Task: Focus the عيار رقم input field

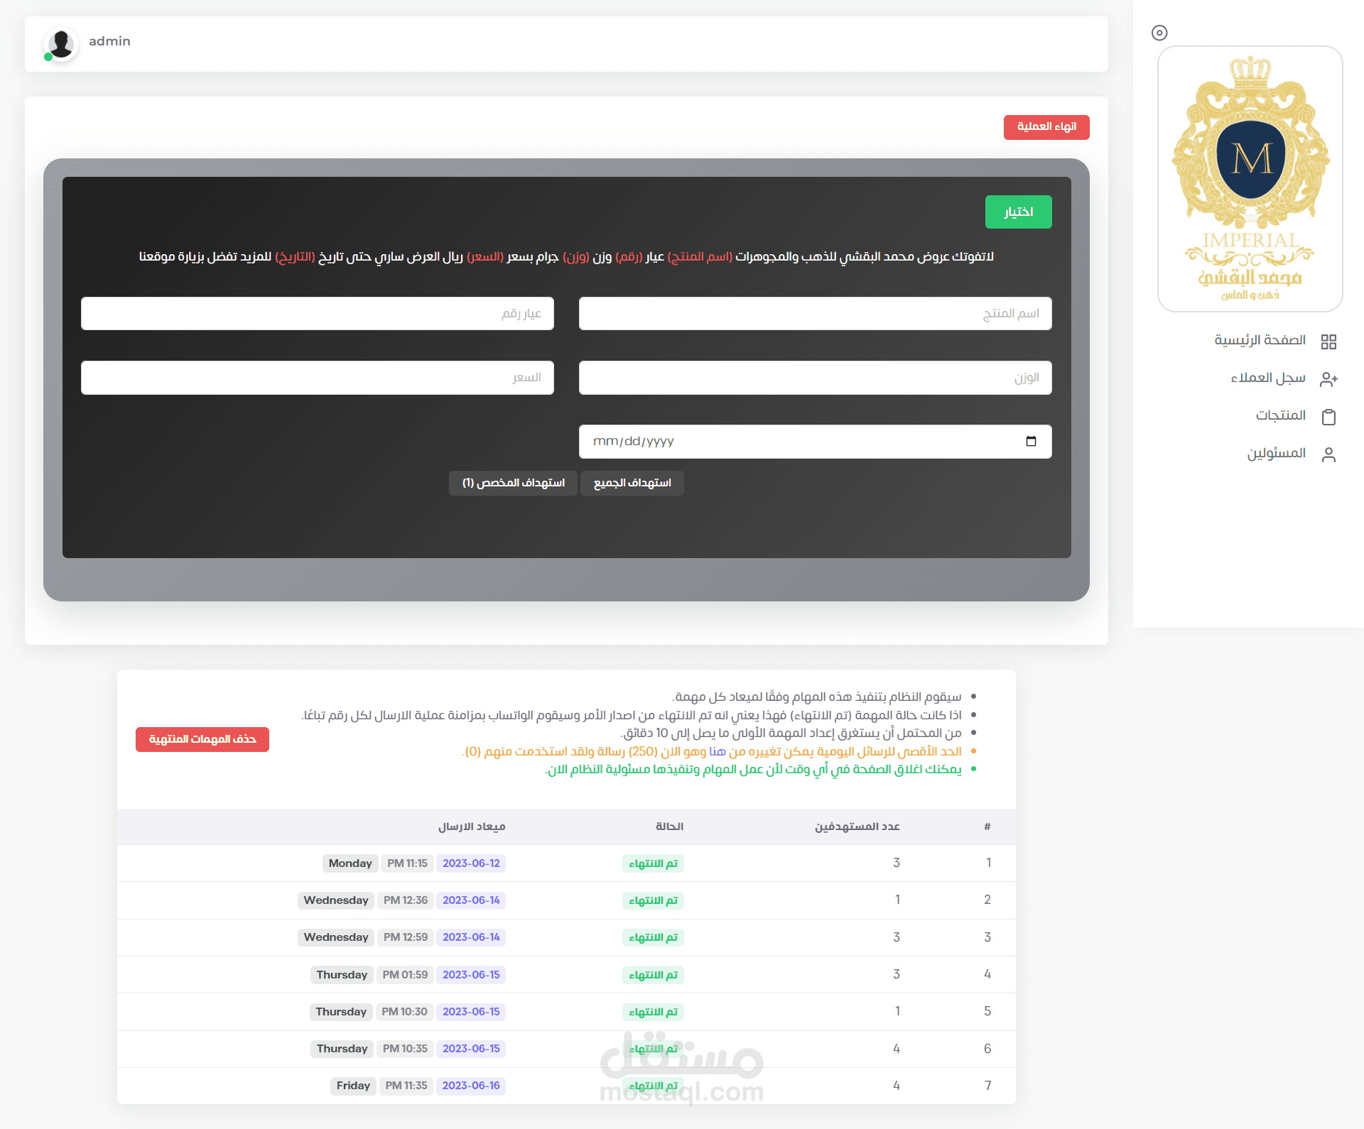Action: (317, 313)
